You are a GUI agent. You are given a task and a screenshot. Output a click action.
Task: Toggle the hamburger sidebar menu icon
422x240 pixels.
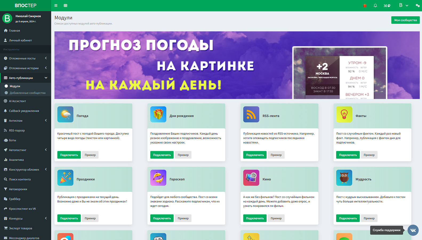(56, 5)
